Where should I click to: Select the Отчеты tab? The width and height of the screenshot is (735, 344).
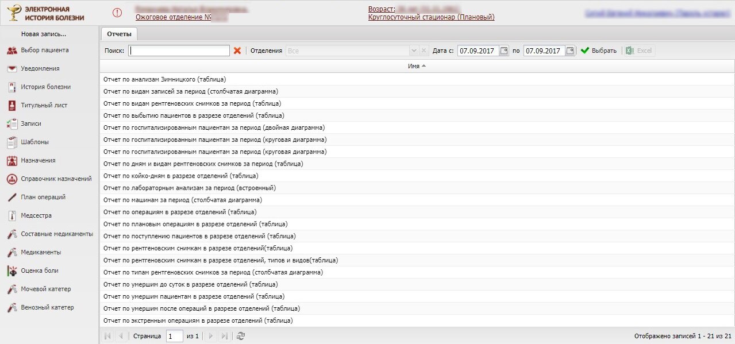click(119, 34)
